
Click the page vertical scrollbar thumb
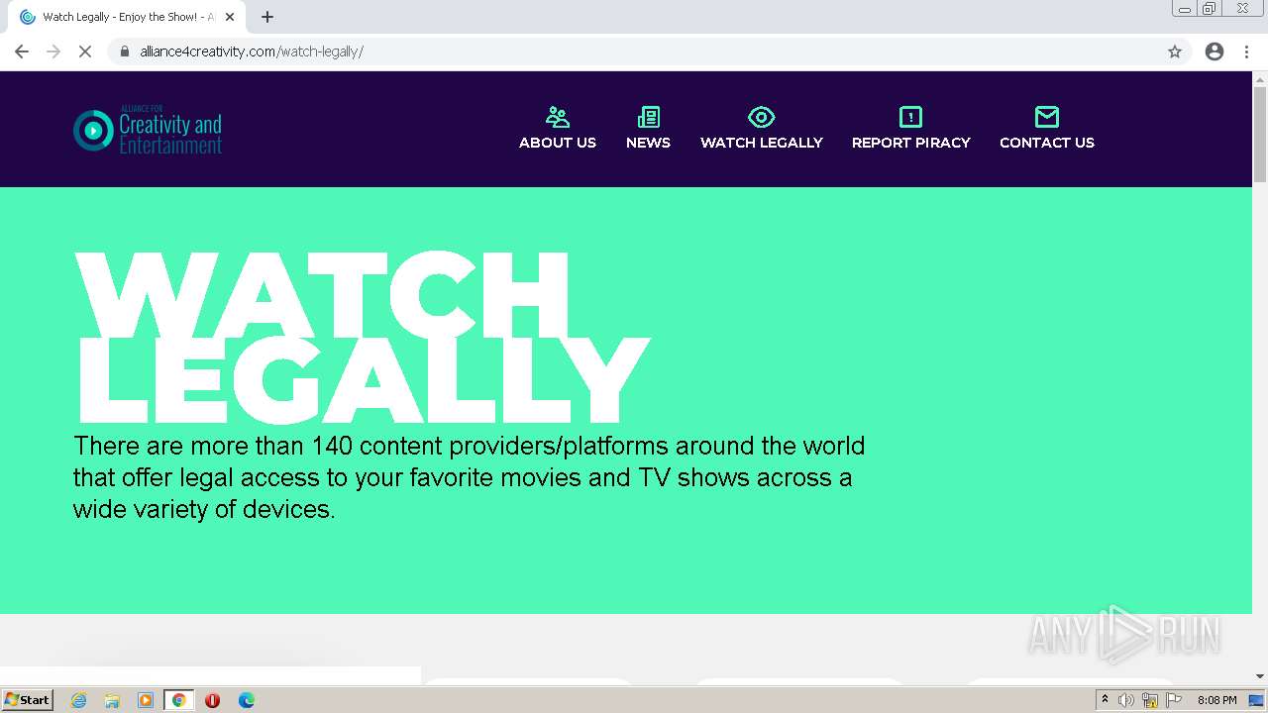(1260, 134)
